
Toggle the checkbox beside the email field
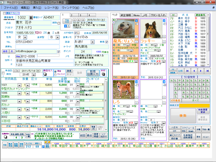click(59, 52)
